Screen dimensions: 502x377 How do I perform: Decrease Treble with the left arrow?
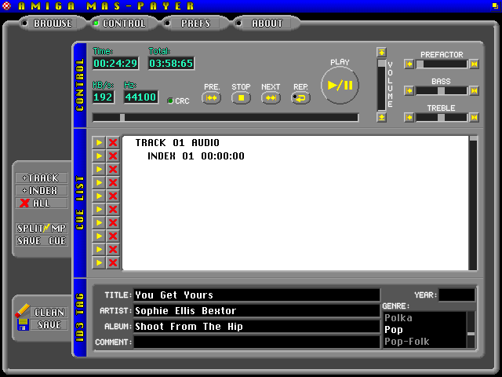tap(409, 118)
